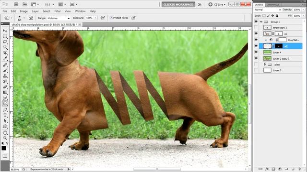Hide the Group 1 layer group
Viewport: 307px width, 172px height.
pyautogui.click(x=256, y=21)
